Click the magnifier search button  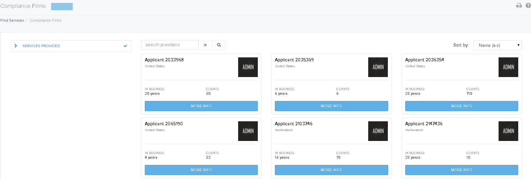point(219,45)
